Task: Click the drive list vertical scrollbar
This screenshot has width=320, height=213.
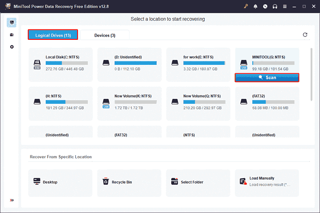Action: tap(311, 74)
